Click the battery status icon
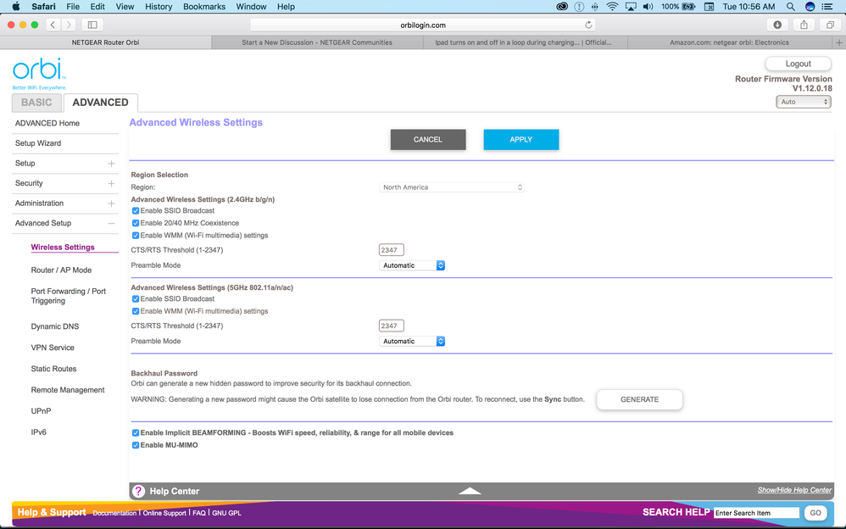 (688, 7)
